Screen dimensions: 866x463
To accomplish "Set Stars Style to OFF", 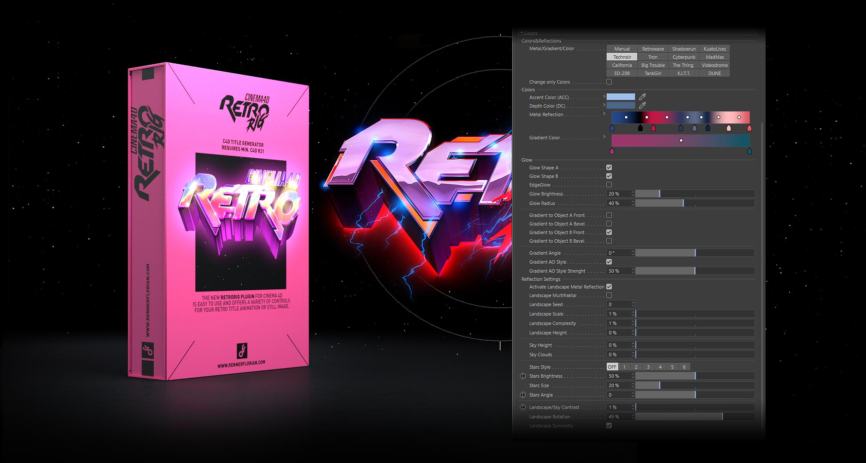I will [611, 367].
